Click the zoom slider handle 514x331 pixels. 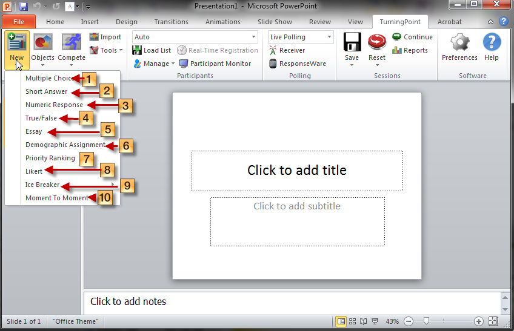tap(426, 321)
